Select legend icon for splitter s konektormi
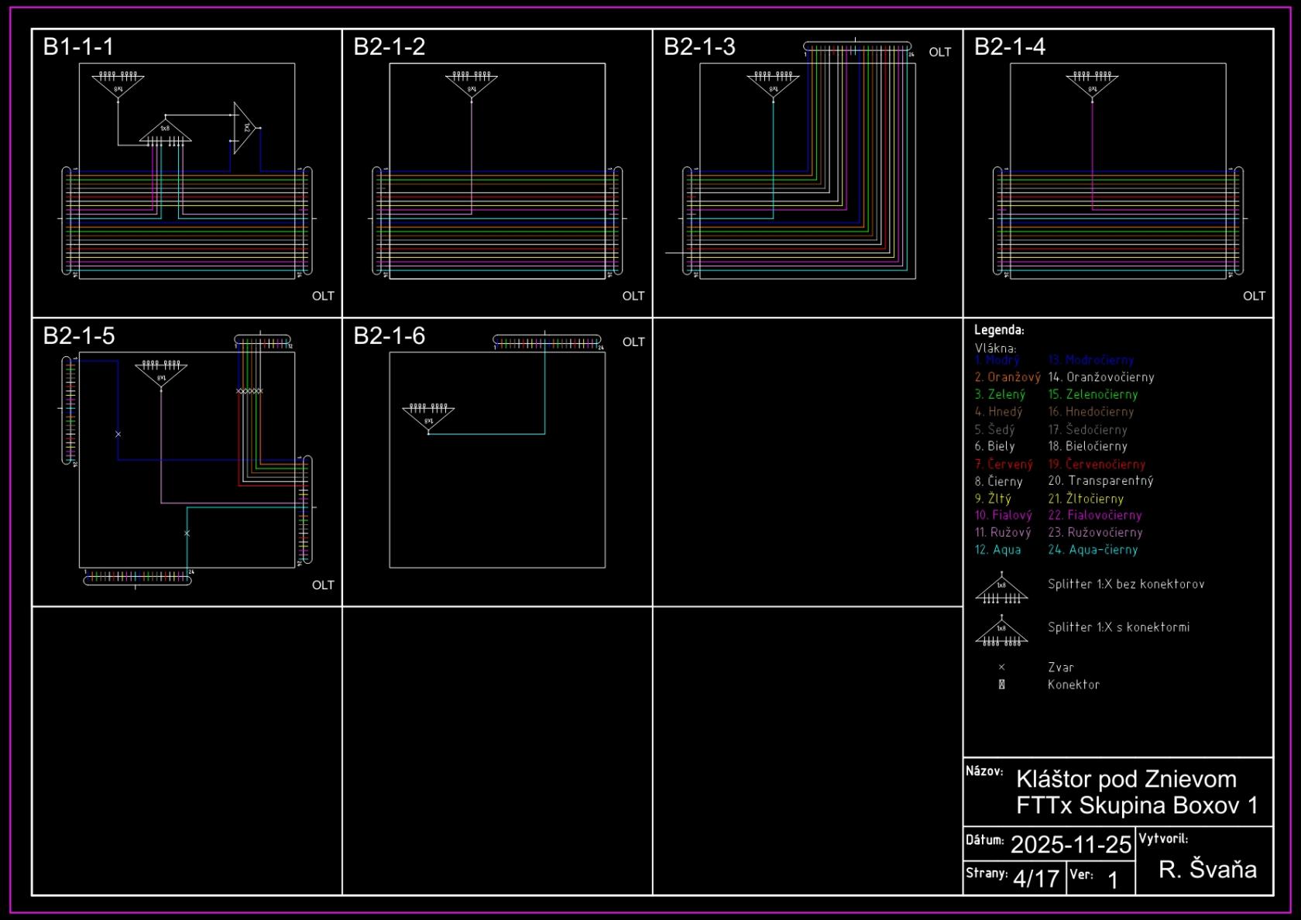The width and height of the screenshot is (1301, 920). point(1001,632)
